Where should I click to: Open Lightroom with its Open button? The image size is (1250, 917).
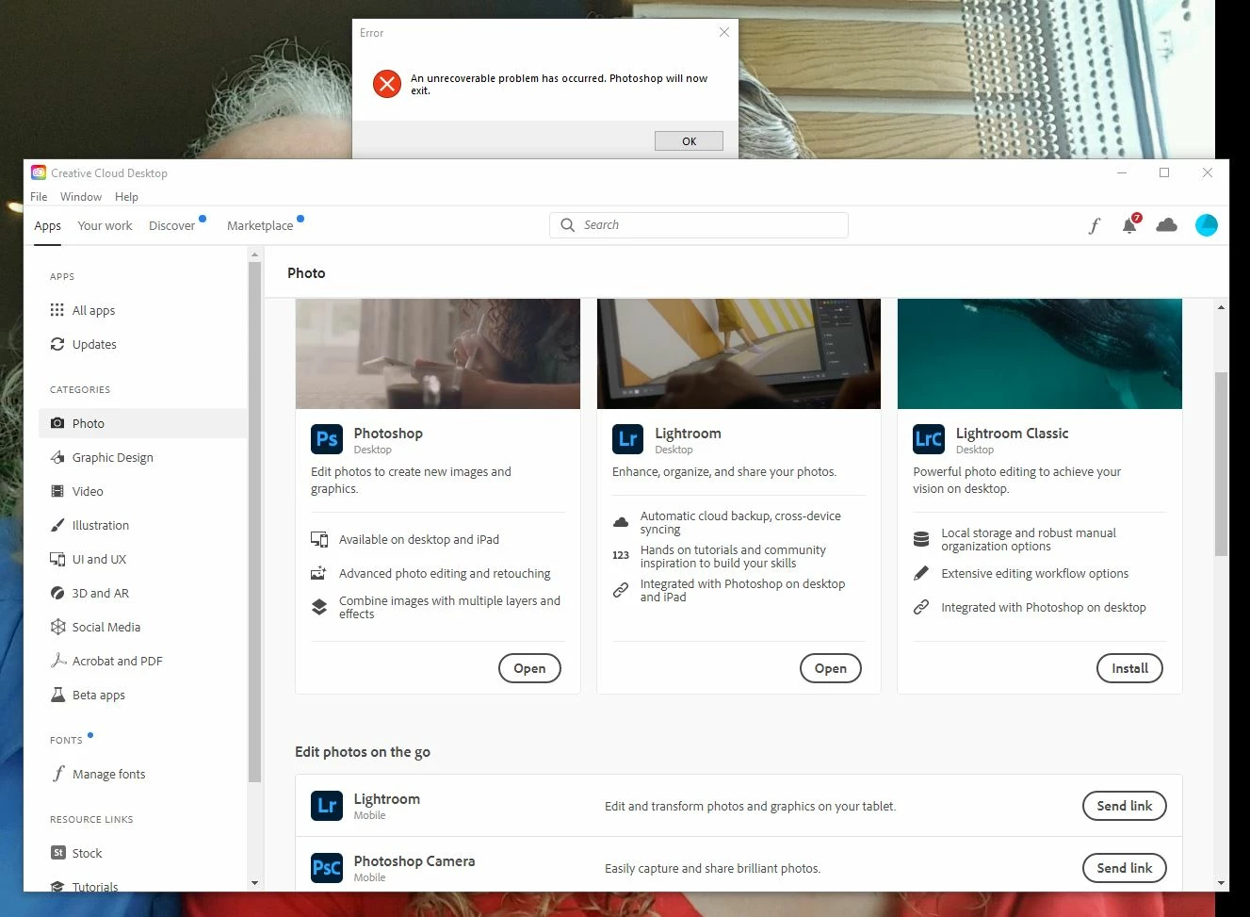click(831, 668)
